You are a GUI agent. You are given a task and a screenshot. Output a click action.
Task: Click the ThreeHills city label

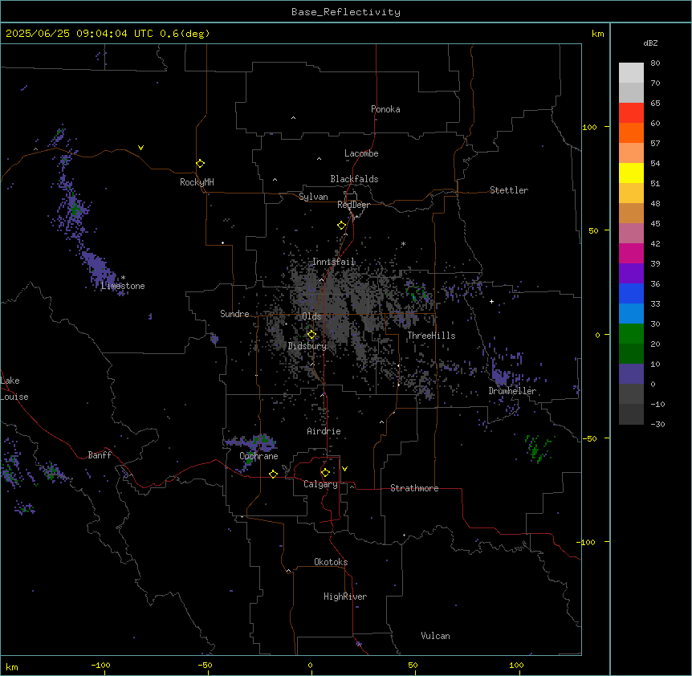pyautogui.click(x=431, y=336)
